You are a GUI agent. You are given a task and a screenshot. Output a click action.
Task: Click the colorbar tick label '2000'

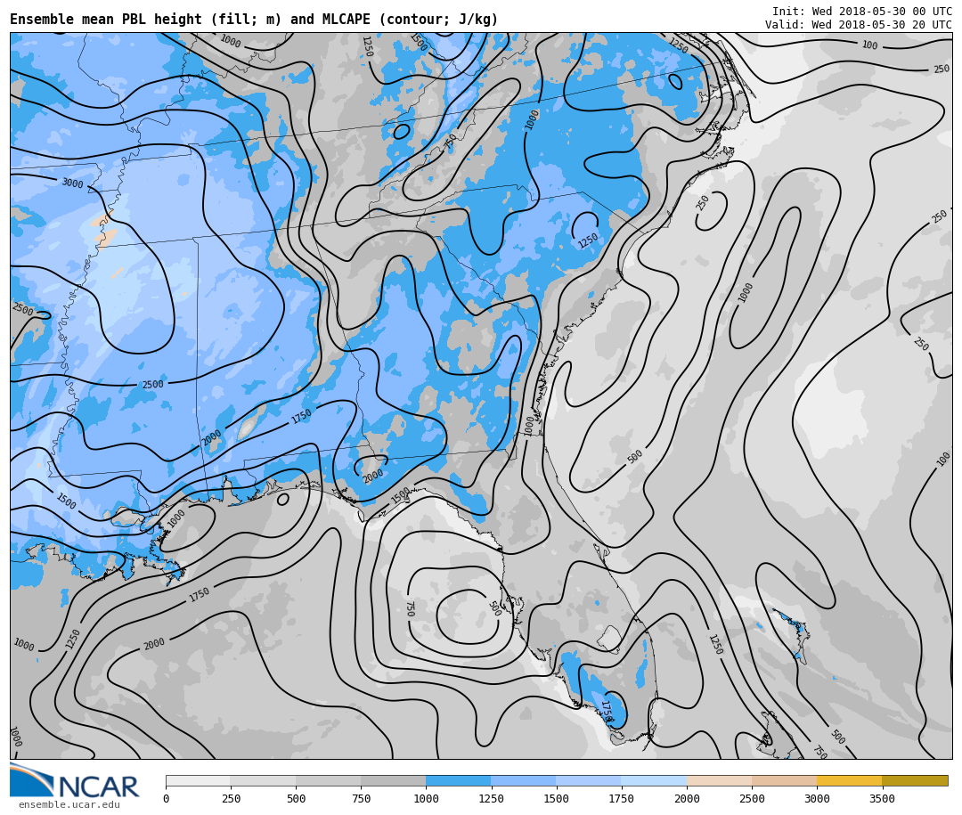pos(687,798)
